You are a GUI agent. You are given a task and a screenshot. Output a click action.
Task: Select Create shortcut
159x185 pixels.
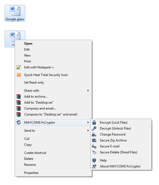point(54,153)
